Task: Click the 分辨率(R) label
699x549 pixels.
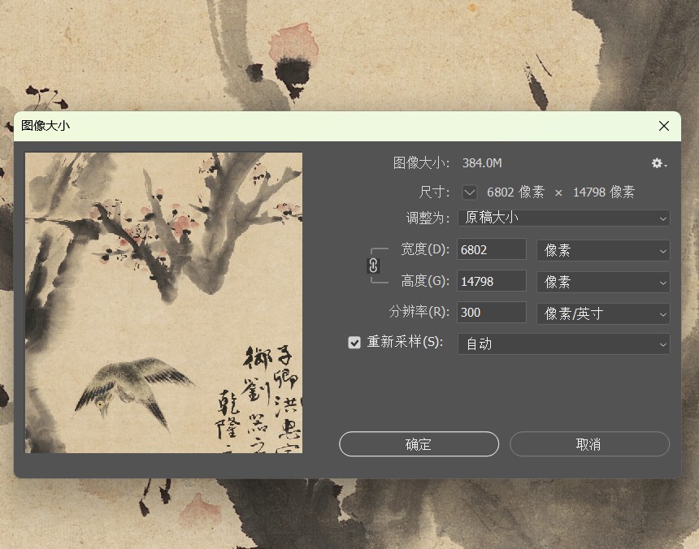Action: pos(419,312)
